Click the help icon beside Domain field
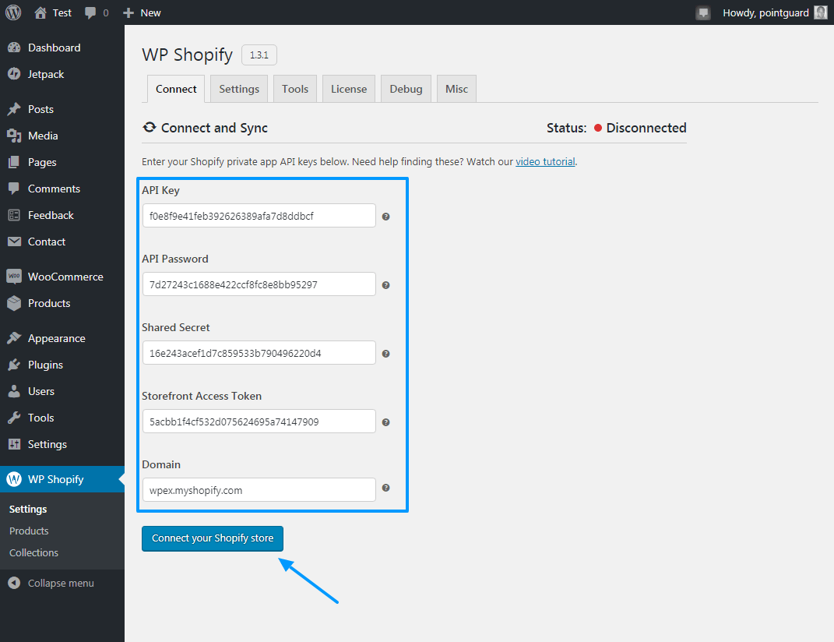 coord(385,488)
